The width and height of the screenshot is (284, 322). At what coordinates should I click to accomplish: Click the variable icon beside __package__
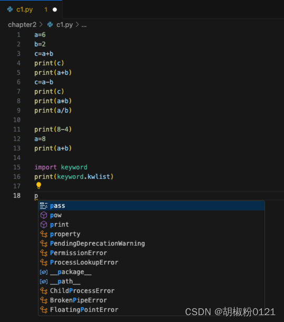pos(44,273)
